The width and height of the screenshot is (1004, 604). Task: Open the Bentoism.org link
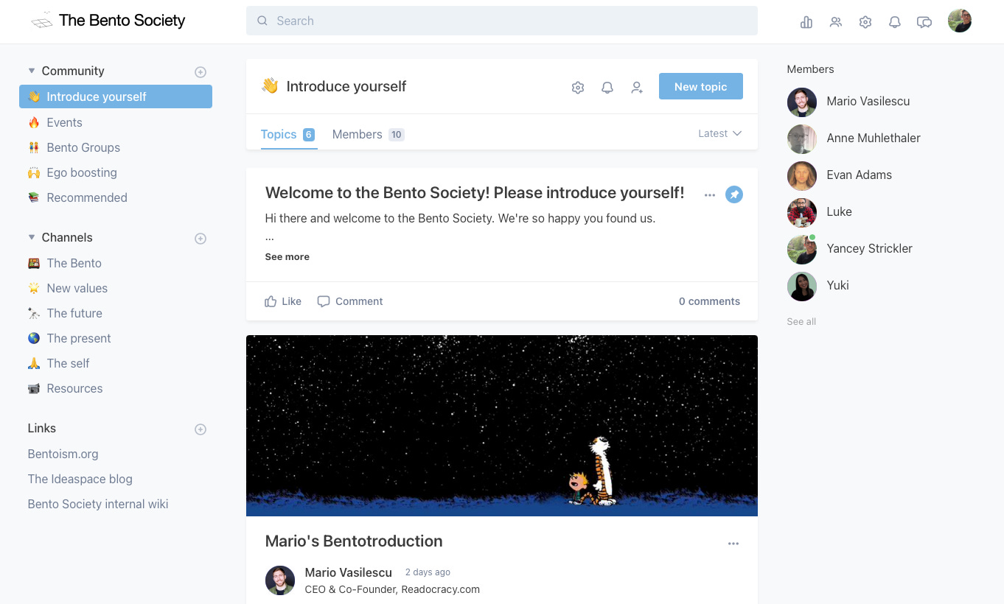63,454
